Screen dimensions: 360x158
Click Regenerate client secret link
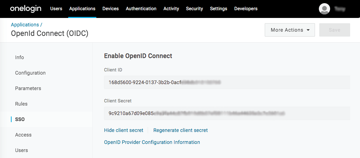click(x=180, y=130)
